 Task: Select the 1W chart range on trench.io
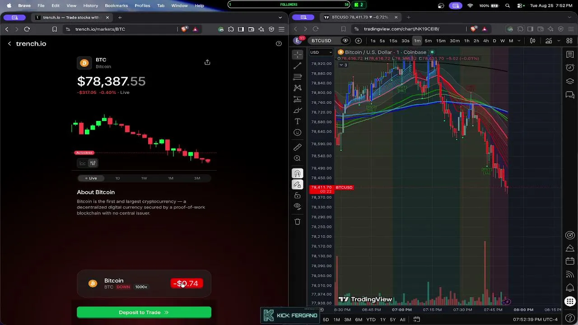click(x=144, y=178)
